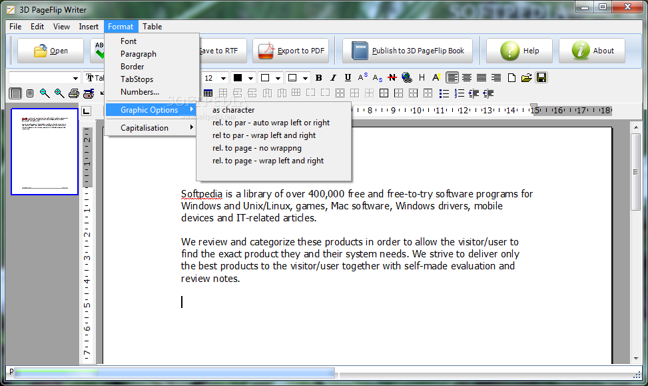Click the zoom out magnifier icon
This screenshot has height=386, width=648.
click(45, 93)
